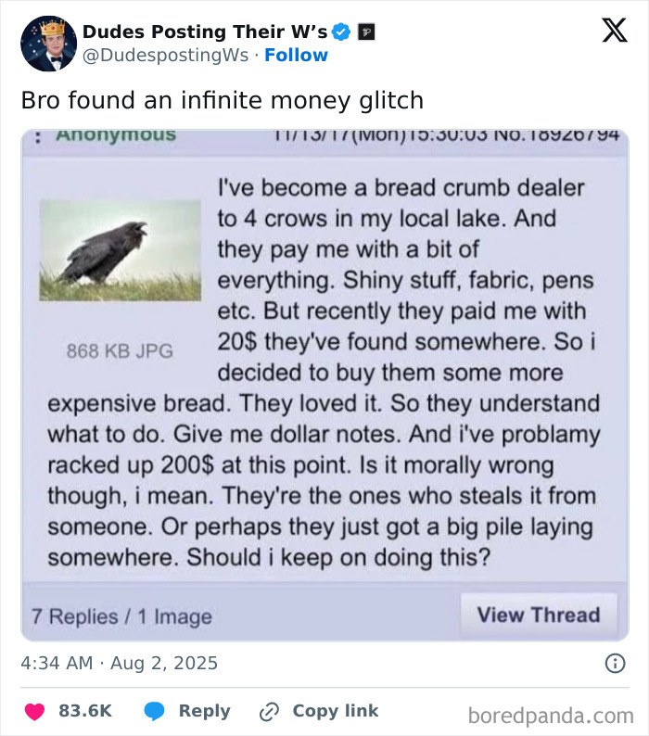Click the blue verified checkmark badge
Screen dimensions: 649x736
341,32
